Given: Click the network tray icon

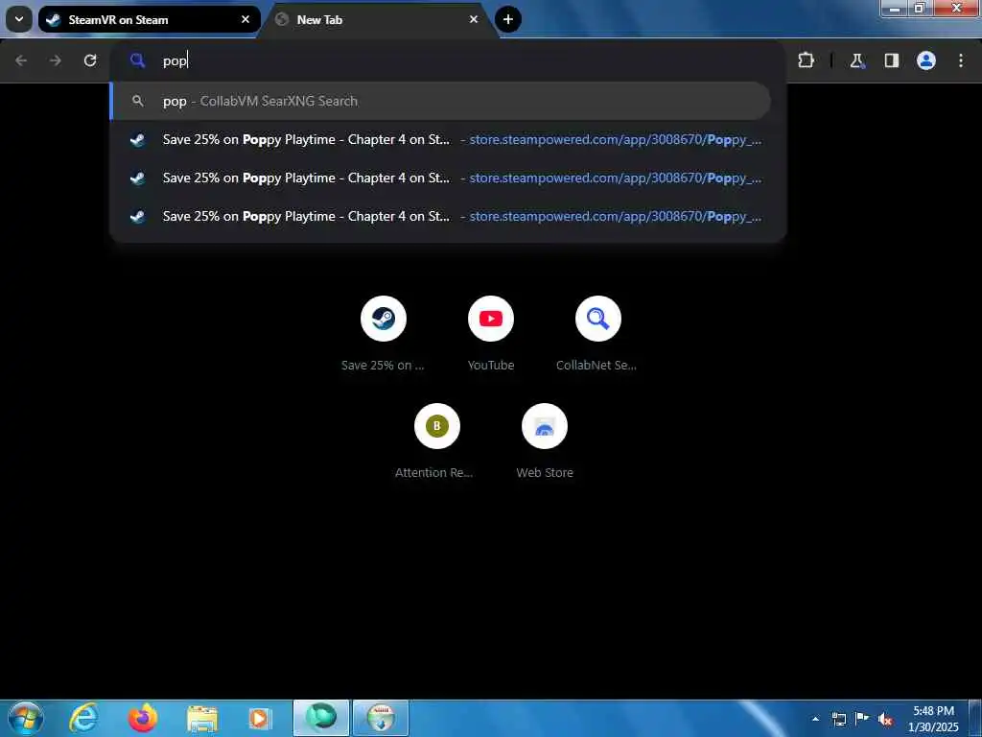Looking at the screenshot, I should click(838, 719).
